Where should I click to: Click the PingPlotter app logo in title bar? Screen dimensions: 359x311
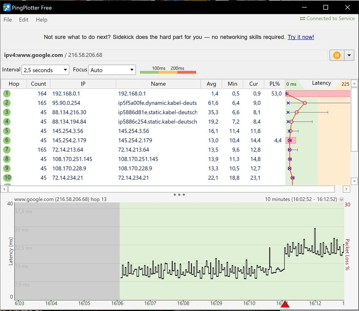click(7, 8)
